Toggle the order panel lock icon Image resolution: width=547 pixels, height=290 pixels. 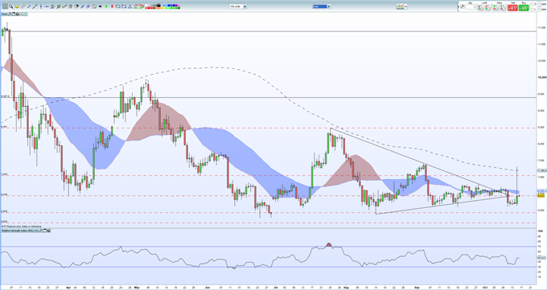pos(463,6)
